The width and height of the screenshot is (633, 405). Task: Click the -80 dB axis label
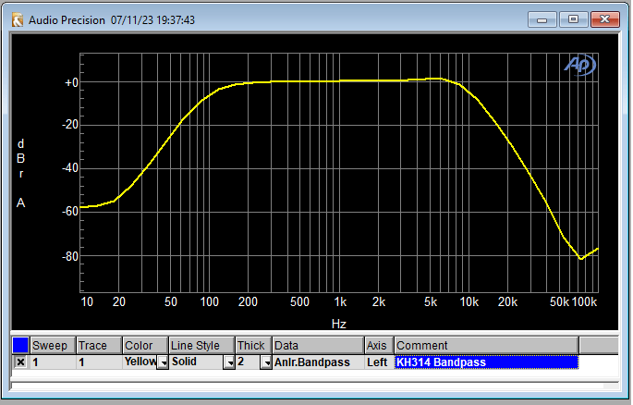[70, 256]
